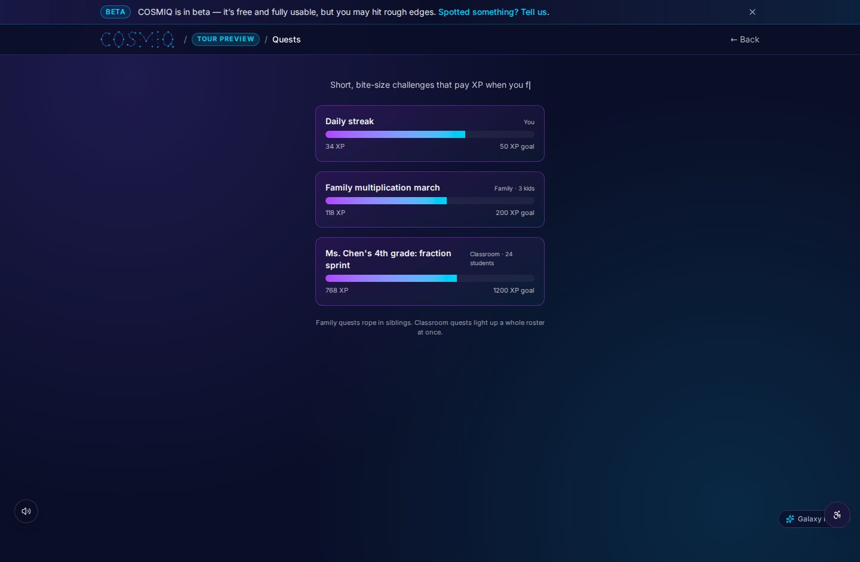Click the COSMIQ constellation logo
The image size is (860, 562).
pos(137,39)
